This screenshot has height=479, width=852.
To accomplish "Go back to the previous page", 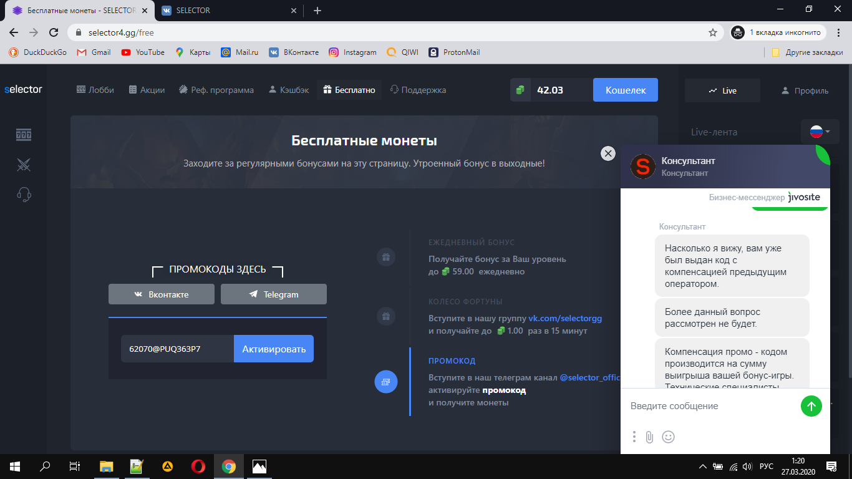I will click(14, 32).
